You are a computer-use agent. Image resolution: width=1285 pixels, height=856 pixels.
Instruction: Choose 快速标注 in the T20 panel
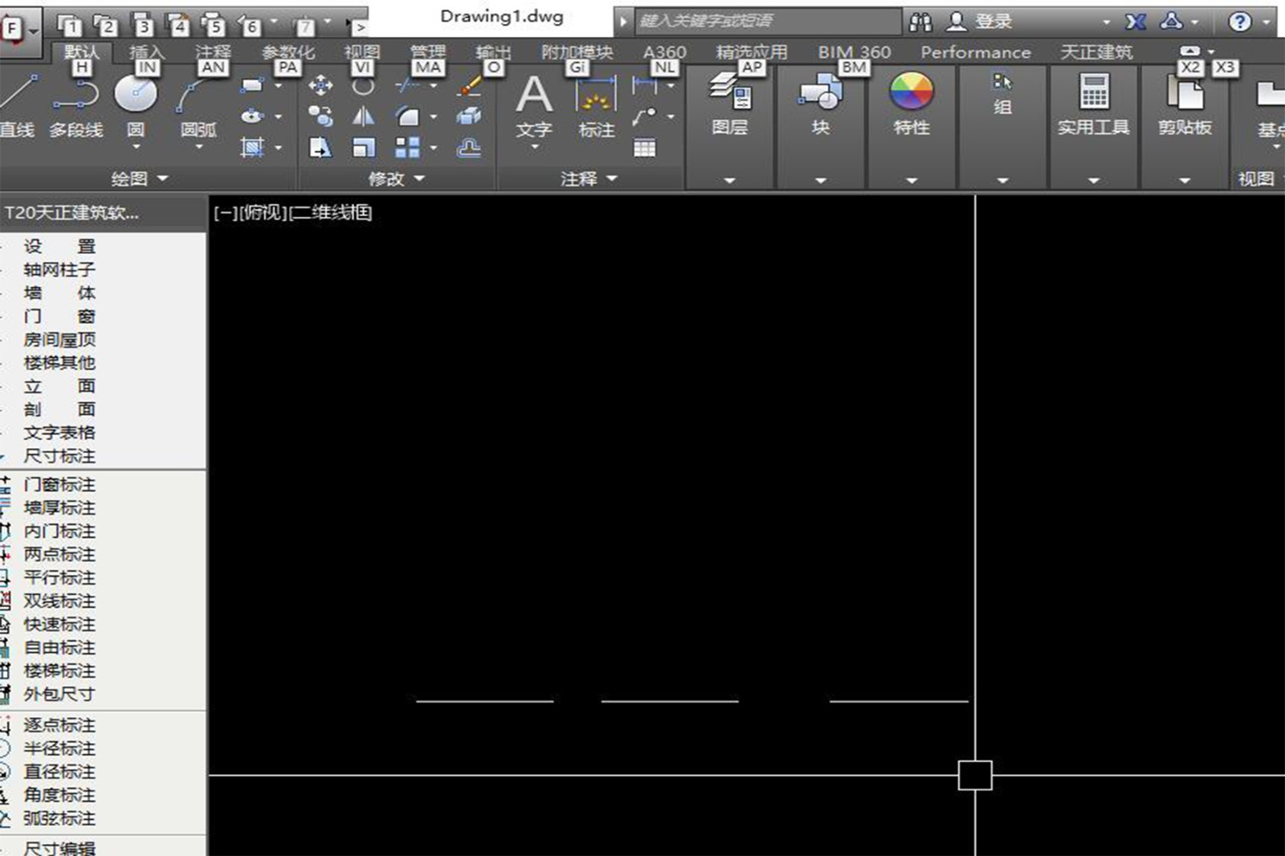tap(59, 625)
